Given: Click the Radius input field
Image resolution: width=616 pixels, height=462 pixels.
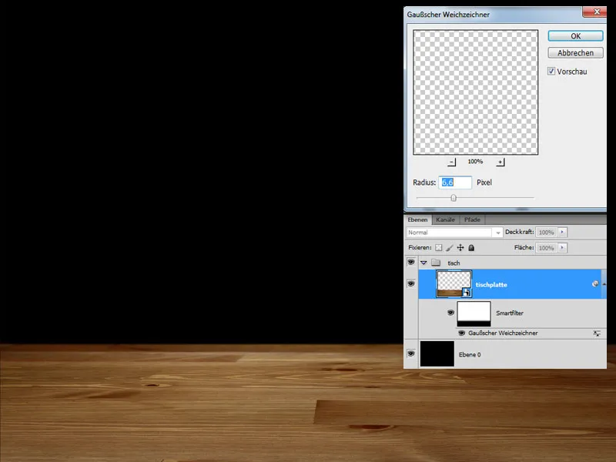Looking at the screenshot, I should 455,182.
